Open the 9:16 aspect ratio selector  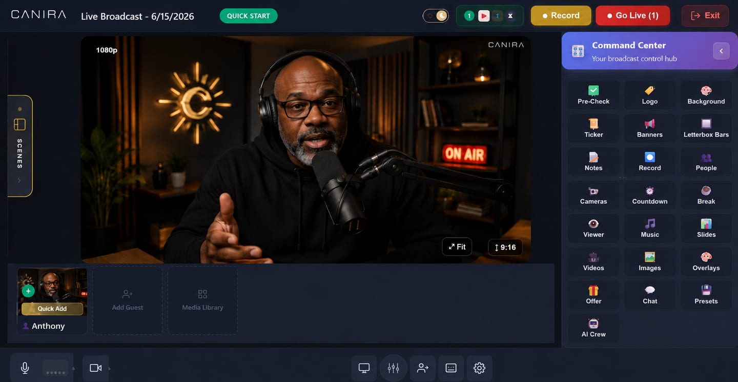pos(505,247)
